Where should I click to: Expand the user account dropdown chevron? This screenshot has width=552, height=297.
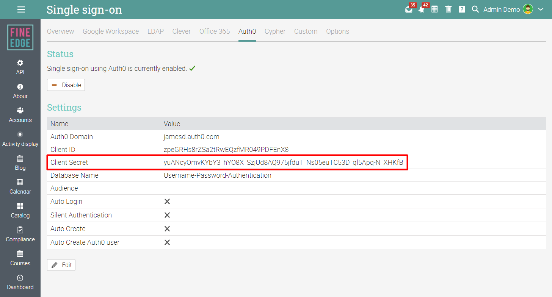(x=541, y=9)
